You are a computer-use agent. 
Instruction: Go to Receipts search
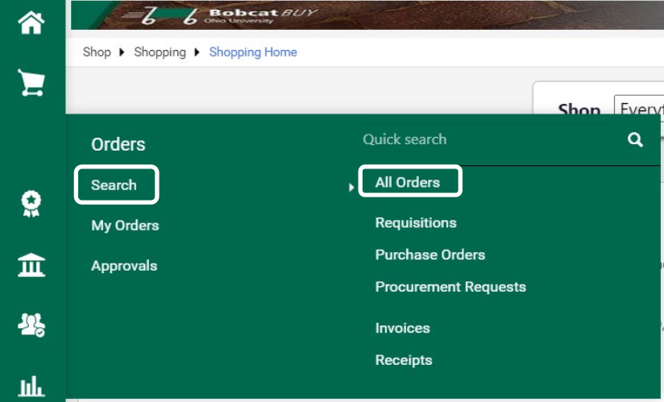(x=404, y=360)
